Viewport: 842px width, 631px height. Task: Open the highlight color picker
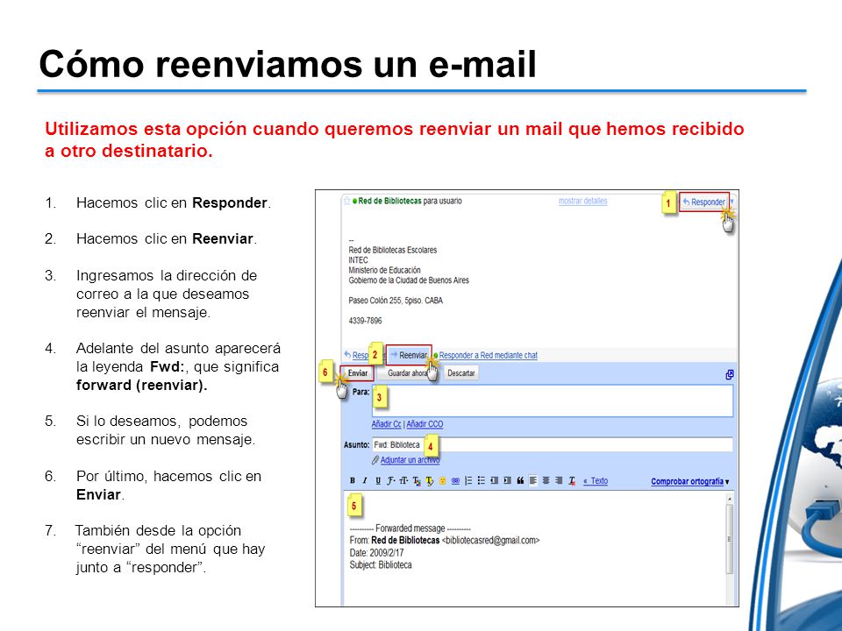(x=430, y=481)
